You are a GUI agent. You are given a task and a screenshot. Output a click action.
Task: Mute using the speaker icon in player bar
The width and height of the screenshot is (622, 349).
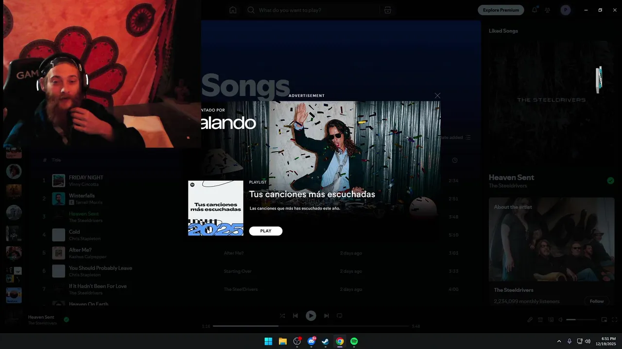(x=560, y=320)
